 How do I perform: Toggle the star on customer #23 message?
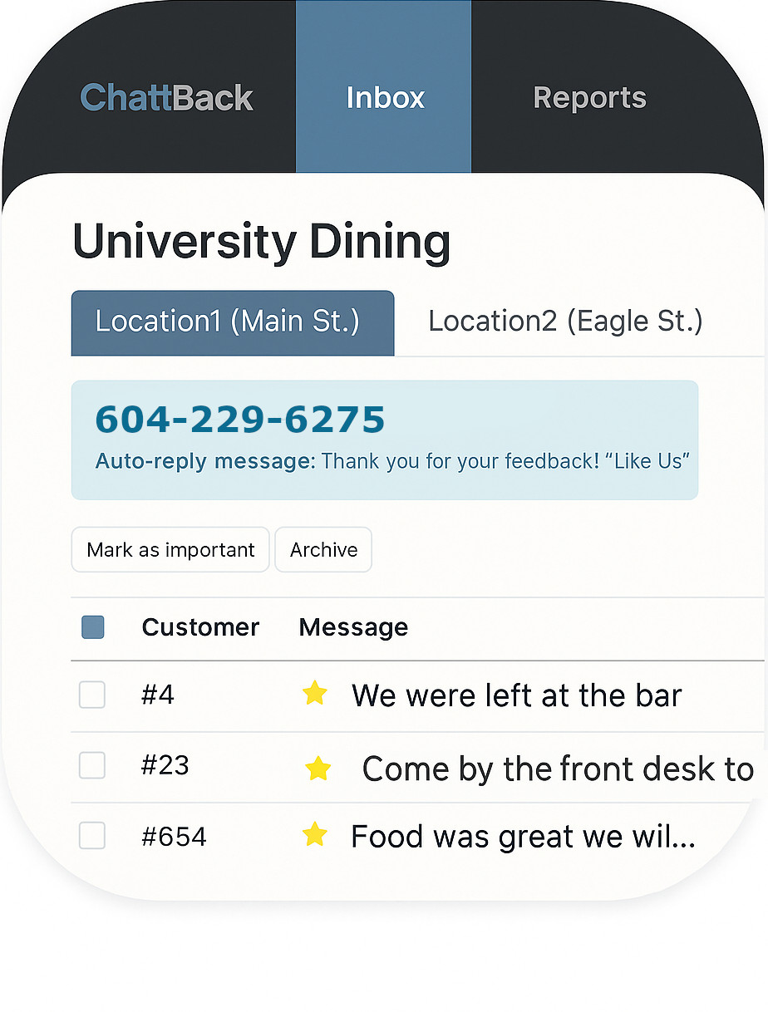pyautogui.click(x=318, y=769)
